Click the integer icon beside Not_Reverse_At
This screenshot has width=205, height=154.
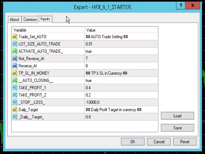[x=15, y=59]
